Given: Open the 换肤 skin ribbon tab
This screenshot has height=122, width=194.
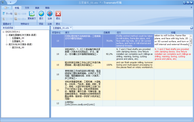Looking at the screenshot, I should tap(37, 8).
